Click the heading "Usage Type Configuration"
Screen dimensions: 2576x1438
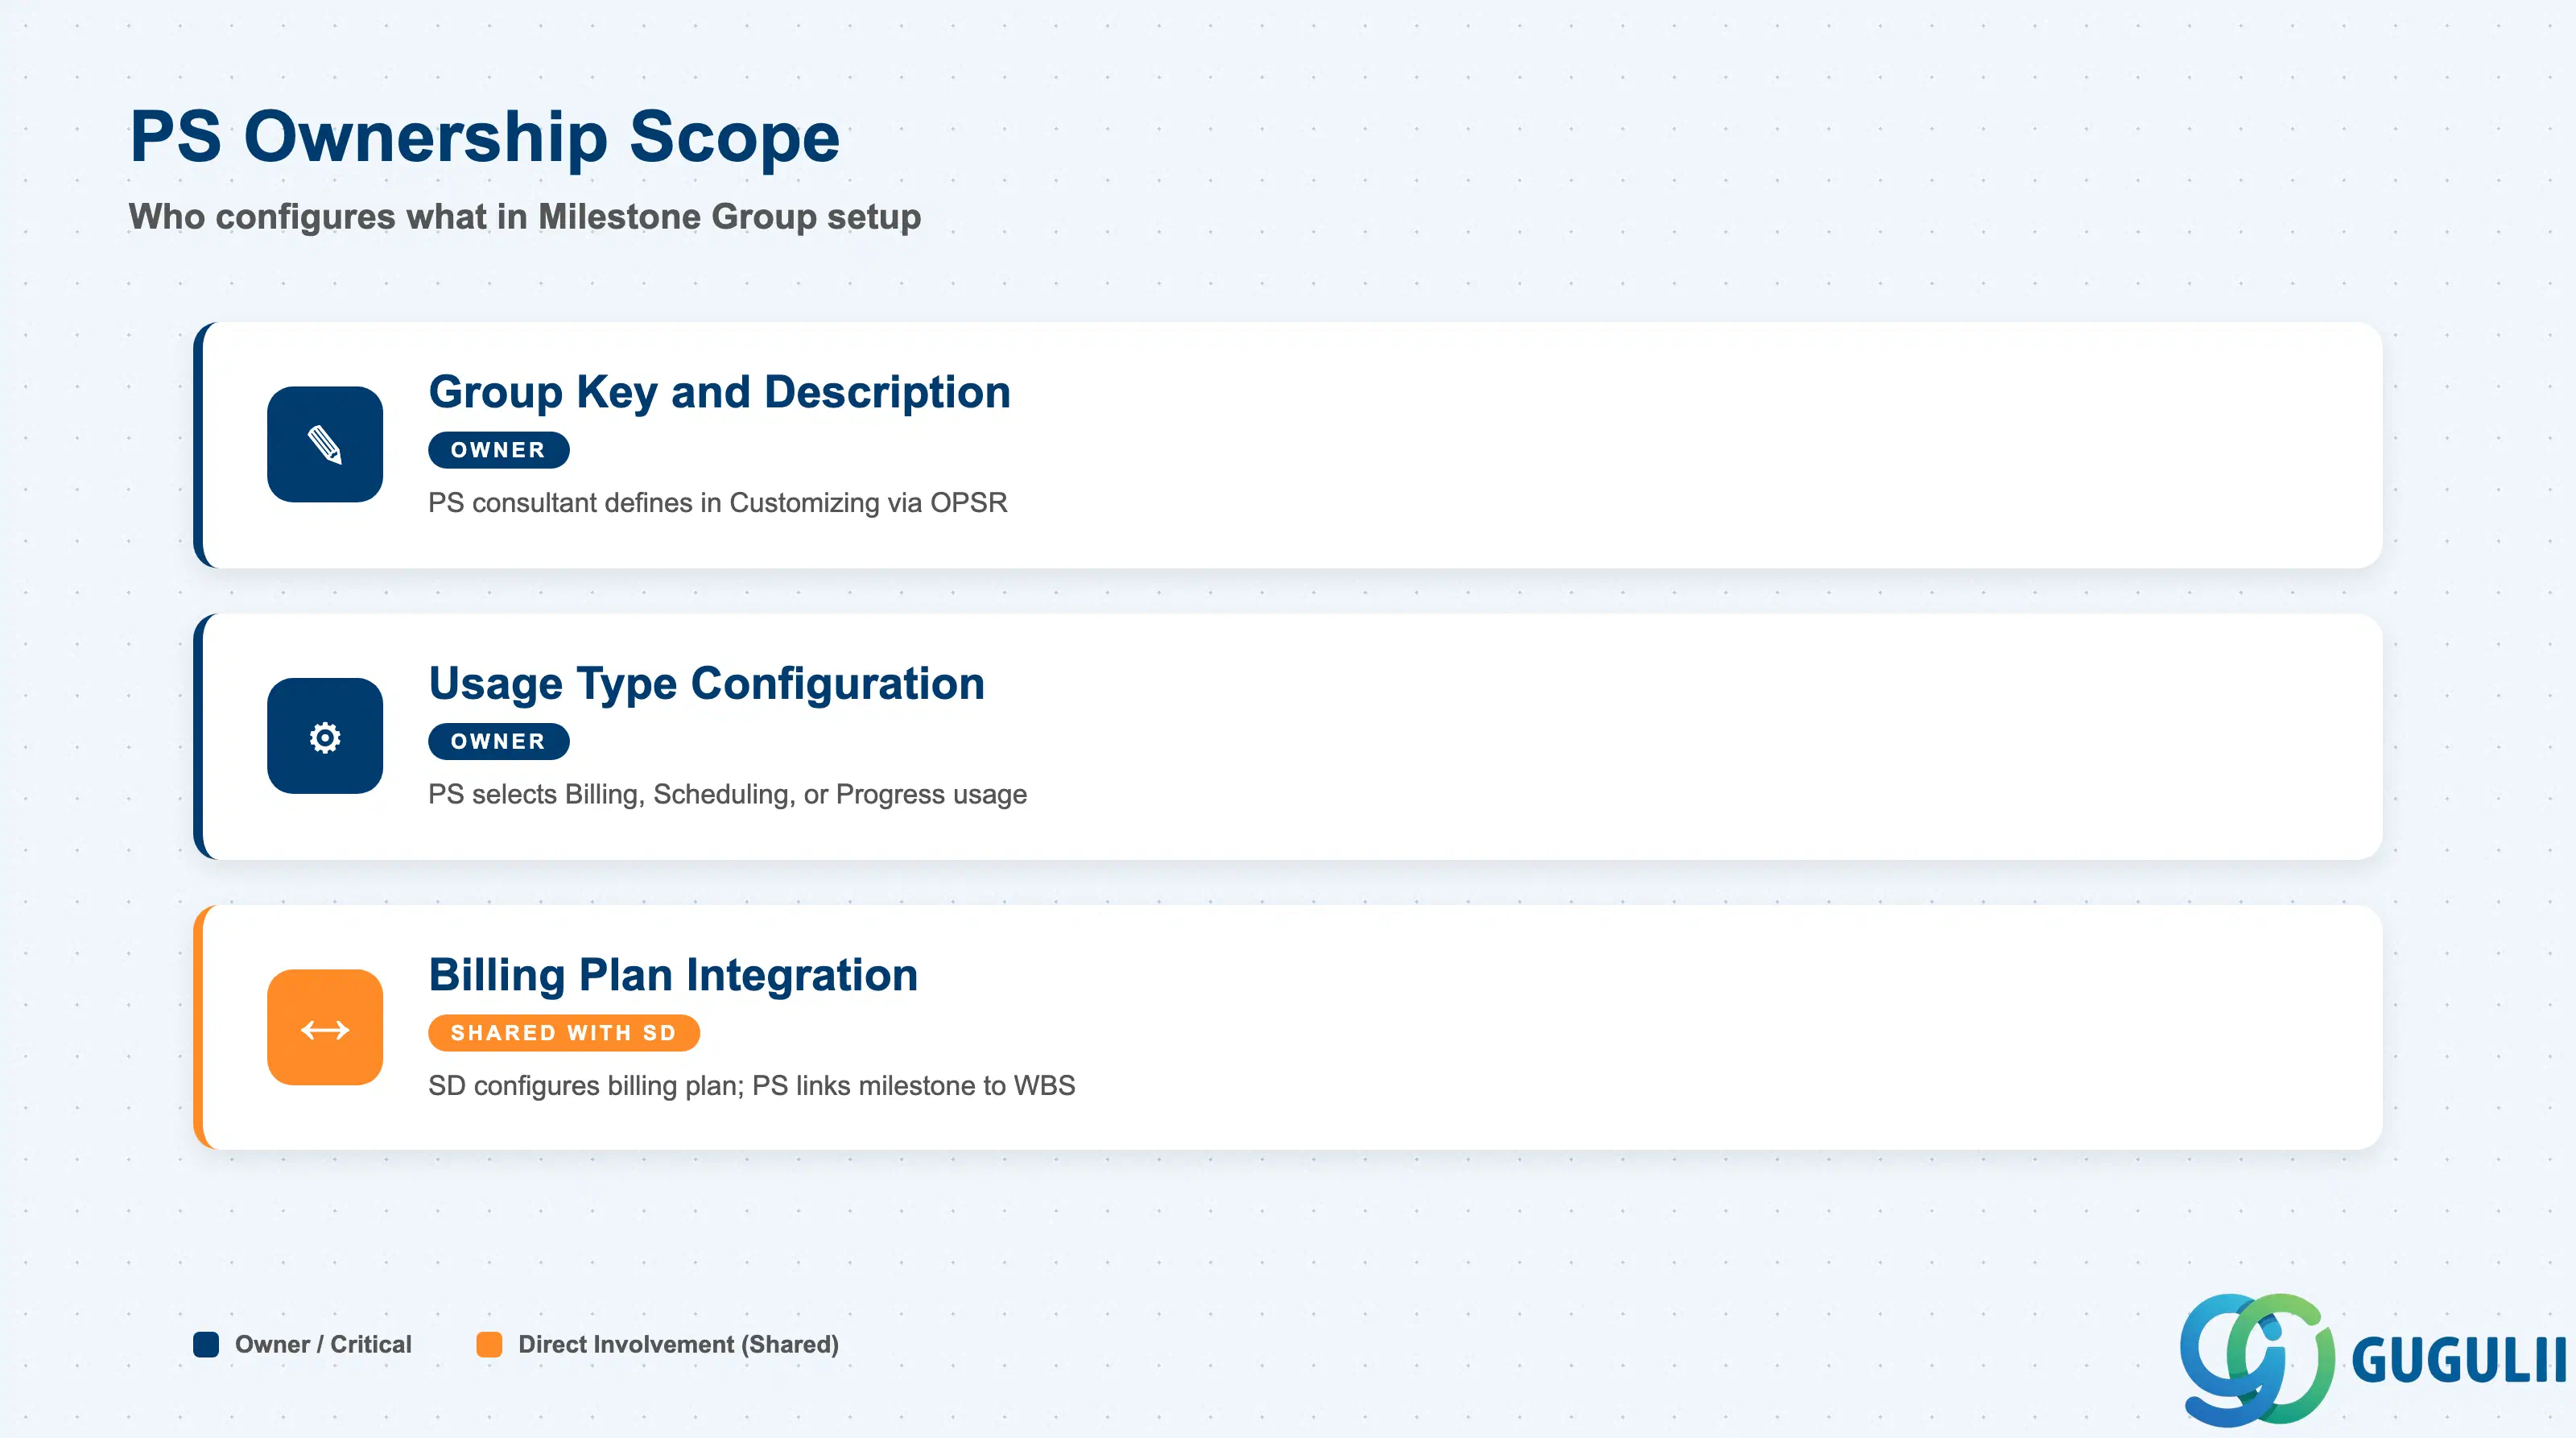point(706,684)
